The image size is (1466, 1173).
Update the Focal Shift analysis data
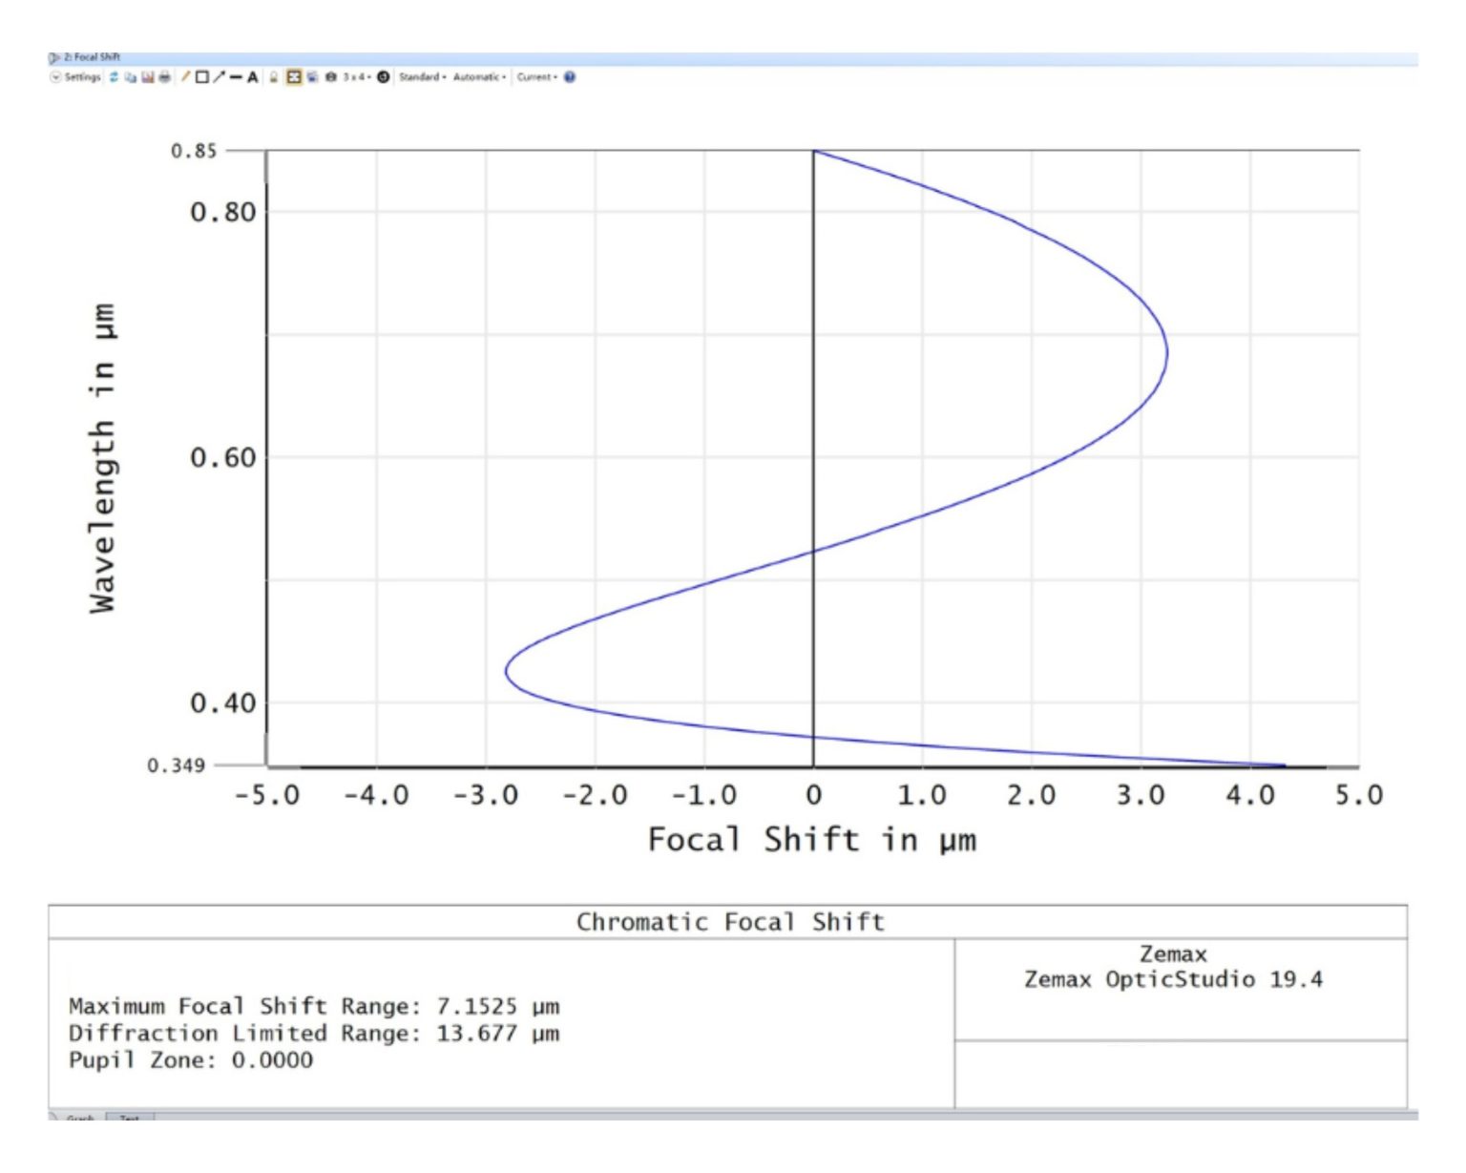tap(115, 80)
